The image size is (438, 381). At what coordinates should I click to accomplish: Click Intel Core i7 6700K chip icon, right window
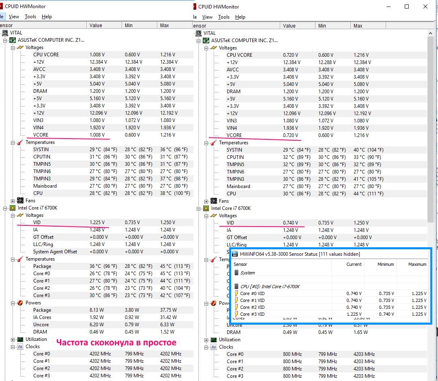tap(206, 208)
